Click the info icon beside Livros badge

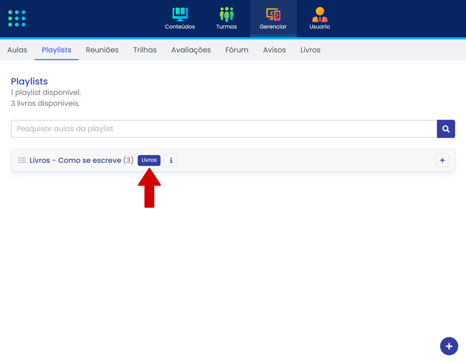(171, 160)
